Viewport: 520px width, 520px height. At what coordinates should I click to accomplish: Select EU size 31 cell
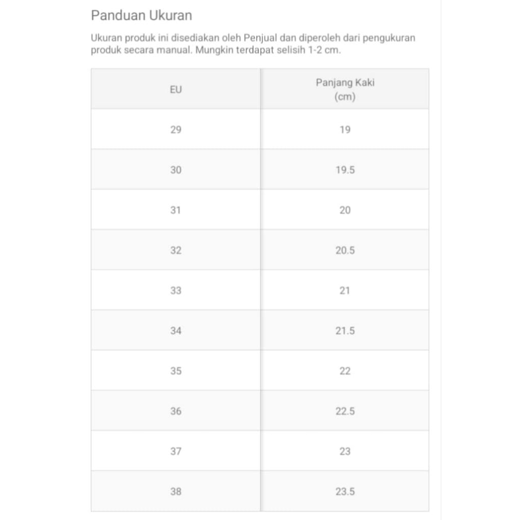tap(176, 210)
